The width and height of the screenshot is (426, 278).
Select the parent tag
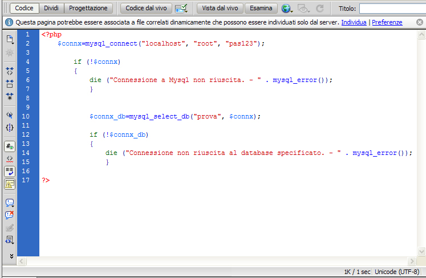[10, 115]
